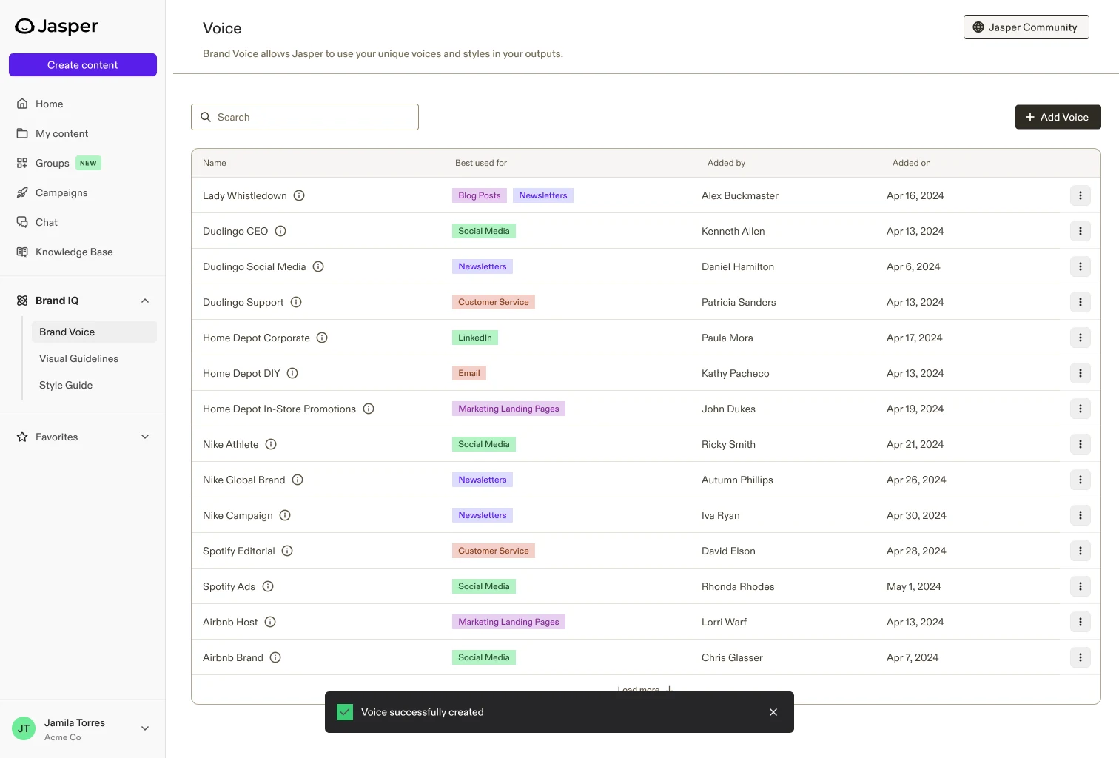Select Brand Voice under Brand IQ
Screen dimensions: 1119x758
coord(94,332)
